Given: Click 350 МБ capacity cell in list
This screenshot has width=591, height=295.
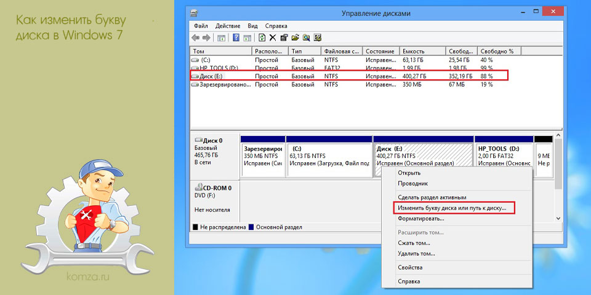Looking at the screenshot, I should (411, 85).
